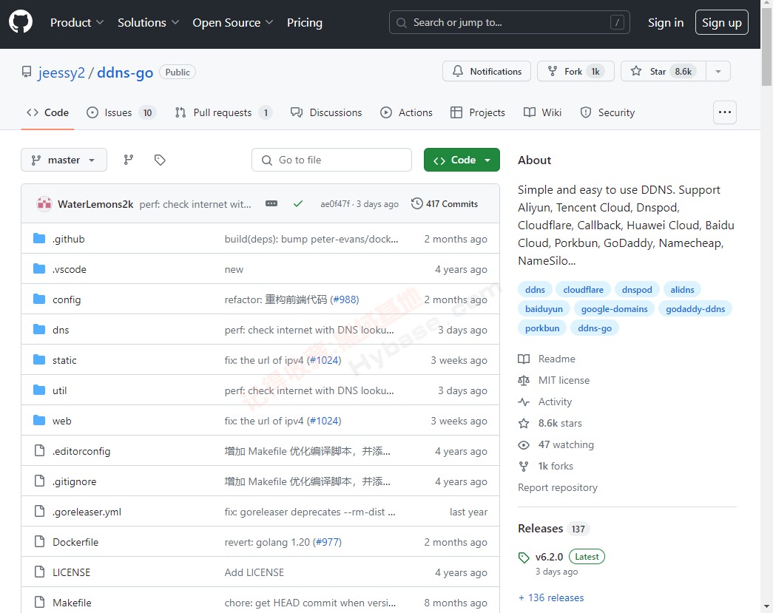The width and height of the screenshot is (773, 613).
Task: Click the Fork button
Action: (575, 72)
